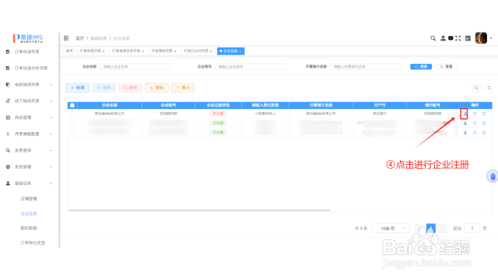Click the delete icon in second table row
This screenshot has width=498, height=280.
coord(484,123)
